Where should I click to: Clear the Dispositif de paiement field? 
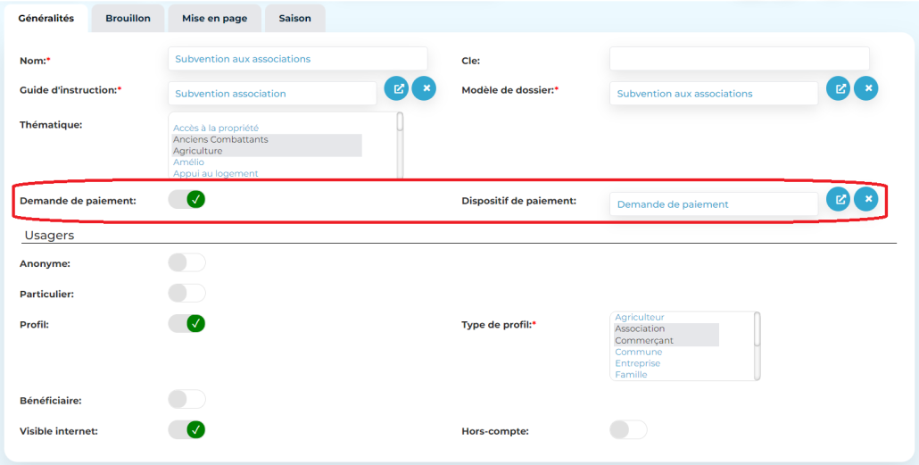(866, 199)
